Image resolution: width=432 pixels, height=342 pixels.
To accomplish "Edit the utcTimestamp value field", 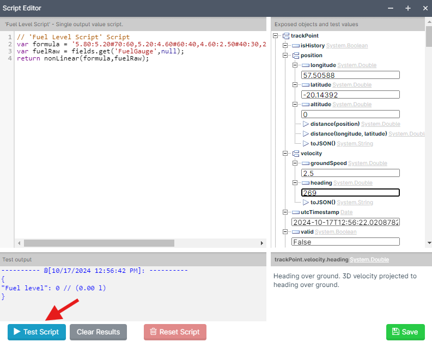I will [x=345, y=222].
